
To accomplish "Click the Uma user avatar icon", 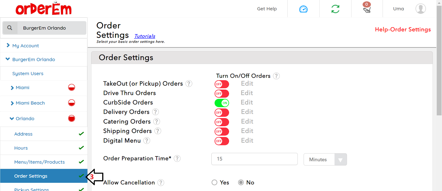I will [420, 9].
